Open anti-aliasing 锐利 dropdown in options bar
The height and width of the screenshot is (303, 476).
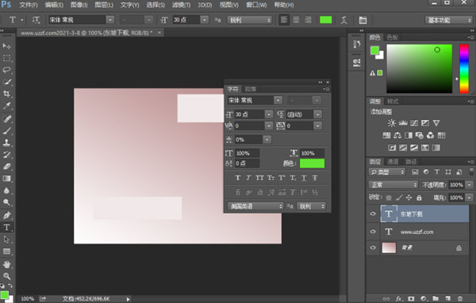click(x=250, y=20)
